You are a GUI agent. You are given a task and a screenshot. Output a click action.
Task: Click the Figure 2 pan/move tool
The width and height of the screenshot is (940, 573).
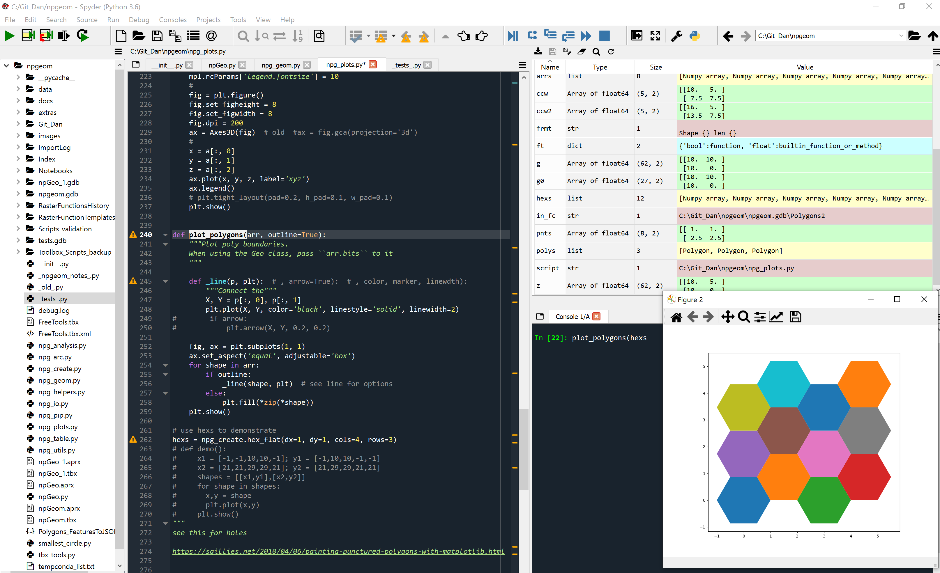point(727,317)
